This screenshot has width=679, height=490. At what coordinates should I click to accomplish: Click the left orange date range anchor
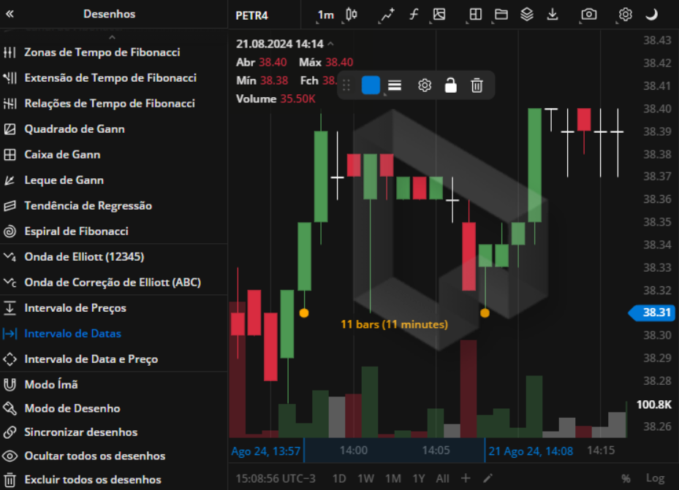pos(304,313)
